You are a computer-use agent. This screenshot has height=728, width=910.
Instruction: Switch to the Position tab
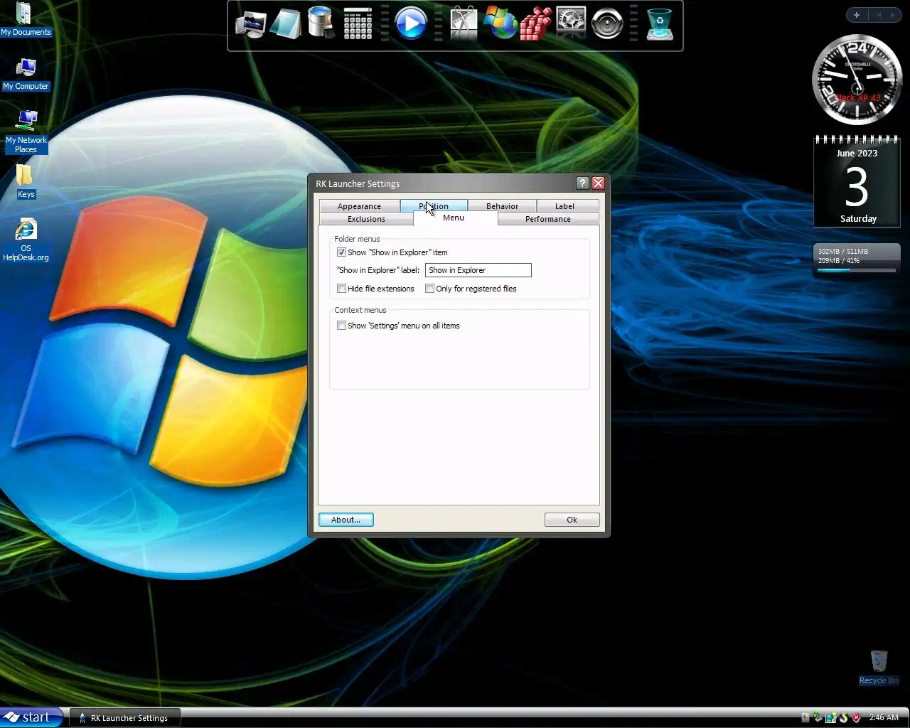(x=434, y=206)
